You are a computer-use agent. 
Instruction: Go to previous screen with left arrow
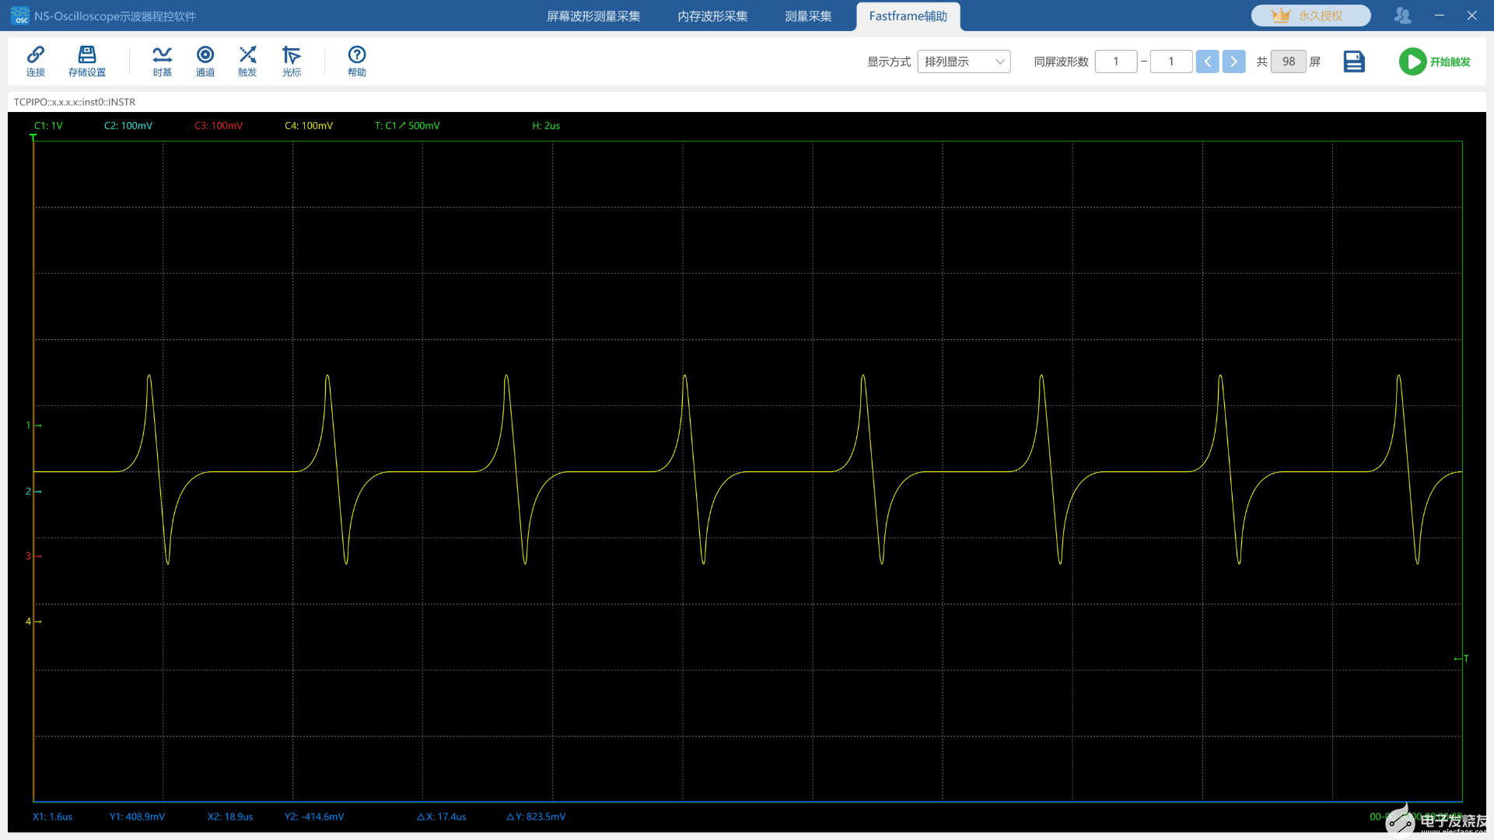click(1207, 61)
